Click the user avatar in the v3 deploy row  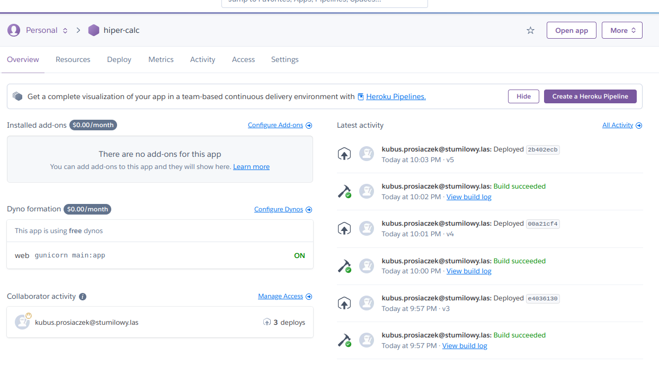(367, 303)
